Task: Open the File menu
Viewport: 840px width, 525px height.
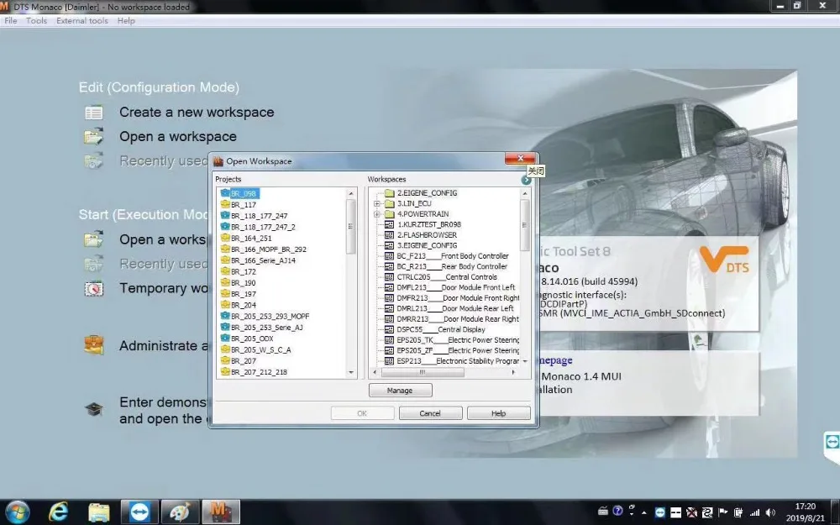Action: click(11, 21)
